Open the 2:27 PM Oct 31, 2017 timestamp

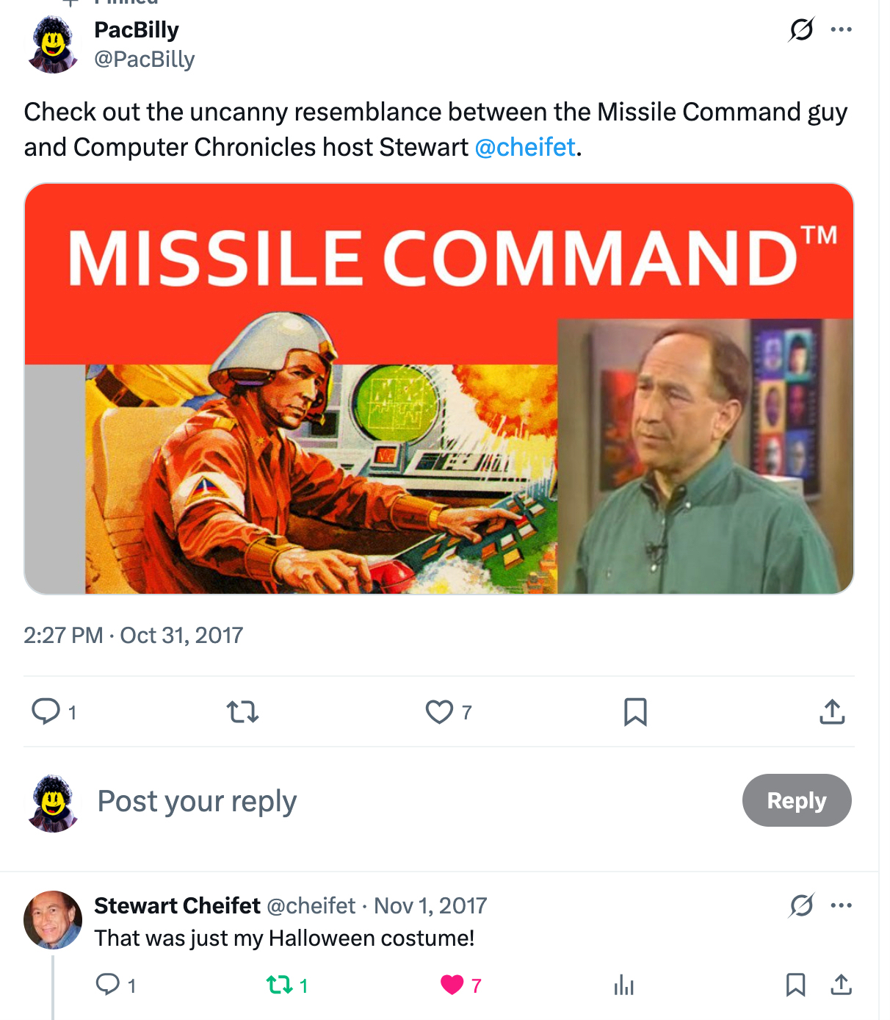pos(133,635)
